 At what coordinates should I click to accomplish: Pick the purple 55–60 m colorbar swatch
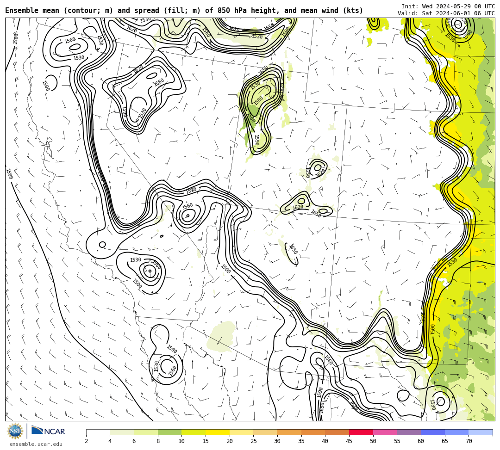coord(409,432)
